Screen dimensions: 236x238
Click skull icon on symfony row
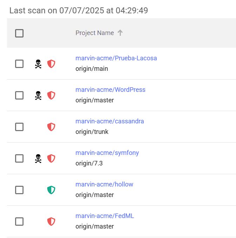coord(38,158)
